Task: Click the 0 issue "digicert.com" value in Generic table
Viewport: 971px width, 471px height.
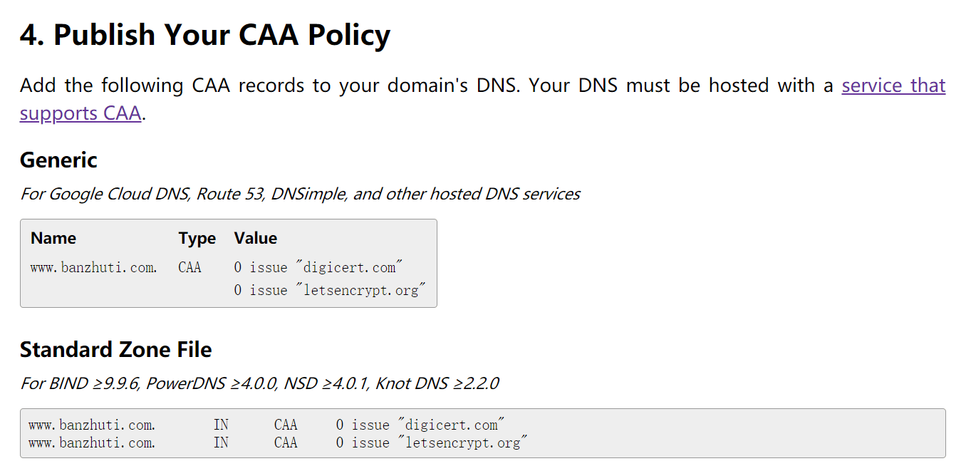Action: click(x=318, y=268)
